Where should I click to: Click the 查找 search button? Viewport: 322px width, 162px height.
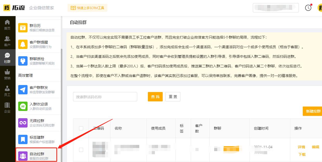click(x=155, y=96)
